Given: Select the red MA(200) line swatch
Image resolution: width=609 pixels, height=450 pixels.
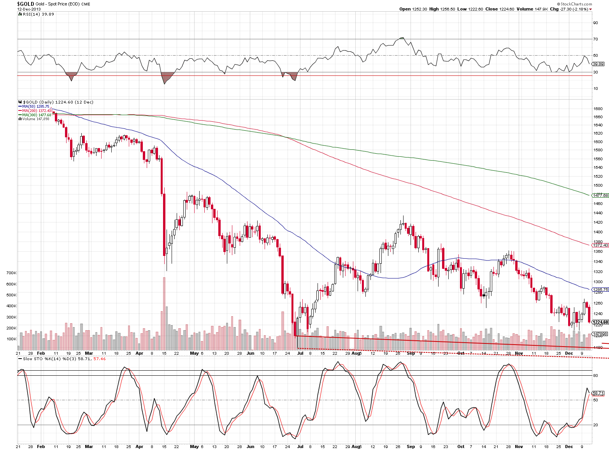Looking at the screenshot, I should tap(20, 111).
